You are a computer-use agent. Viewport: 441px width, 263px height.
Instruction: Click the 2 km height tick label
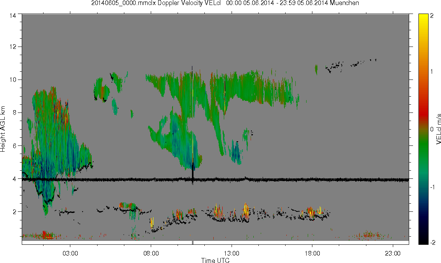15,212
